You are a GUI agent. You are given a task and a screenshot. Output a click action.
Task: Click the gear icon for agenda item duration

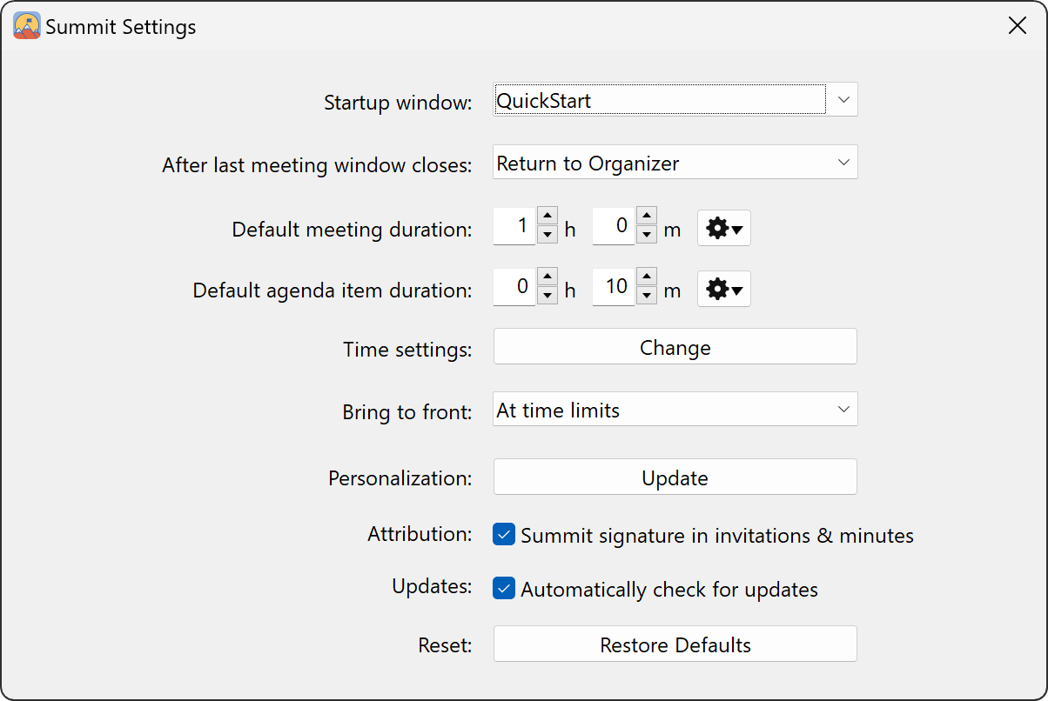click(x=723, y=290)
